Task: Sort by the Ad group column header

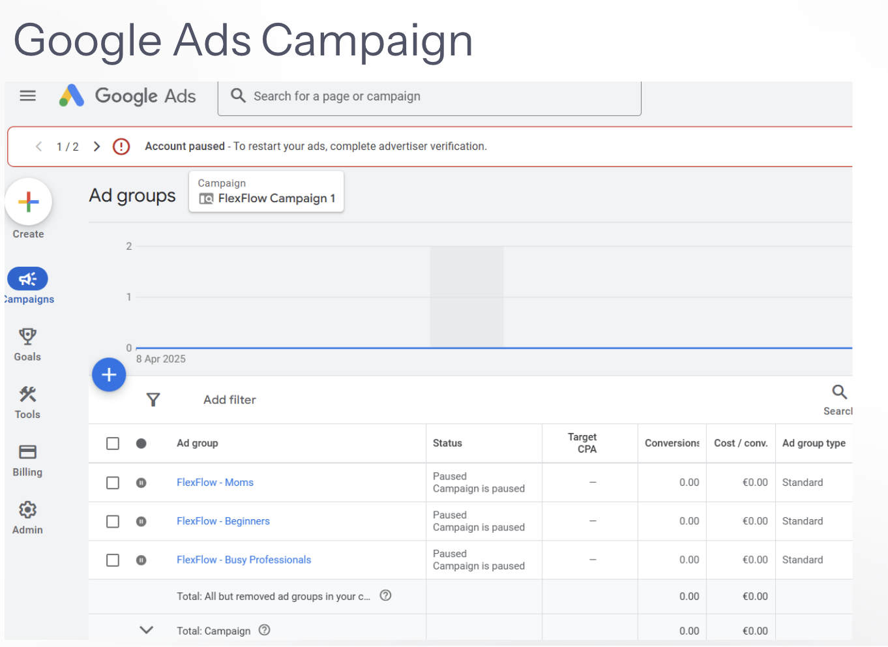Action: point(198,444)
